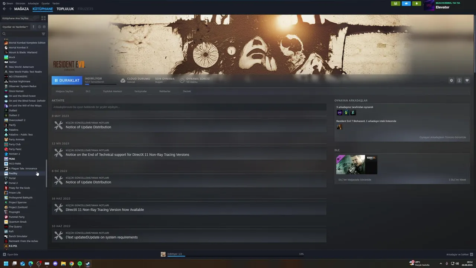Open friends list green button
476x268 pixels.
[x=396, y=3]
